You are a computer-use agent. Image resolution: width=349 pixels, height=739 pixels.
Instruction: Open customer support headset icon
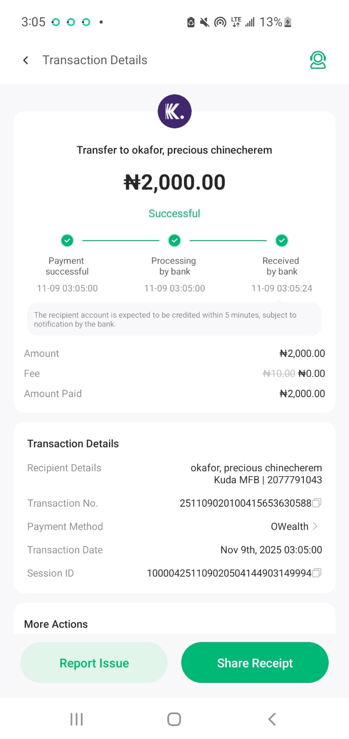318,61
